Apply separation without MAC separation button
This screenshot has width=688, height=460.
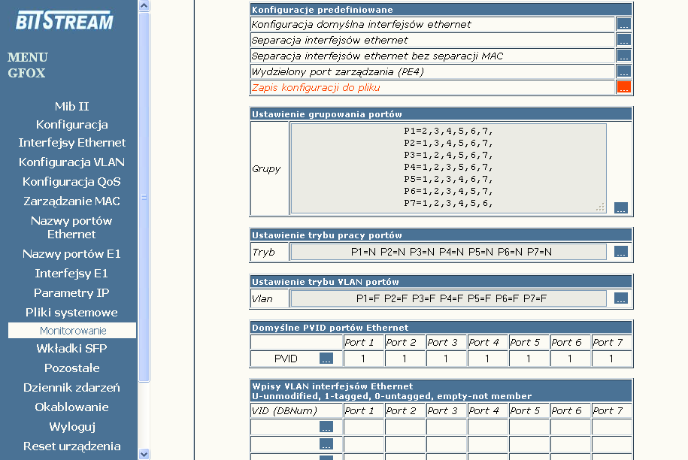(x=623, y=56)
